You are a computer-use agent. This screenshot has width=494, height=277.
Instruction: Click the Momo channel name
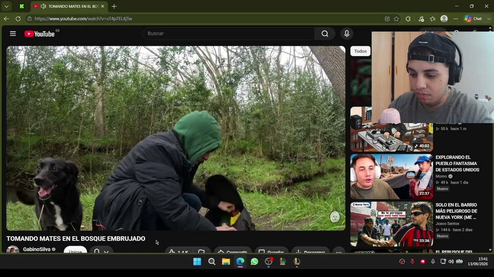coord(441,176)
